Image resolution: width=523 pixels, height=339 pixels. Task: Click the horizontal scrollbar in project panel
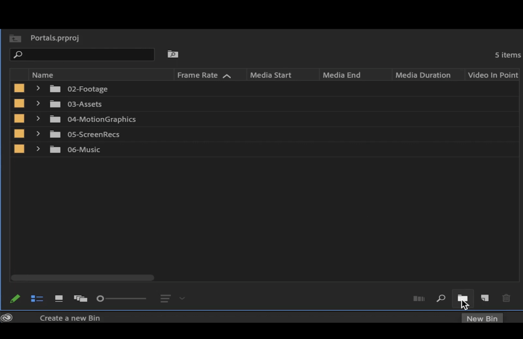[82, 278]
